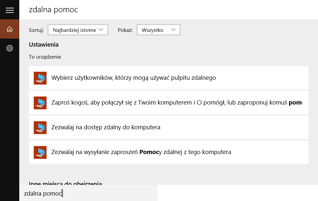The width and height of the screenshot is (318, 201).
Task: Go to the Home tab in sidebar
Action: click(x=10, y=29)
